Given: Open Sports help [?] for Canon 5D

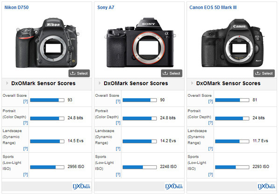Looking at the screenshot, I should [210, 175].
